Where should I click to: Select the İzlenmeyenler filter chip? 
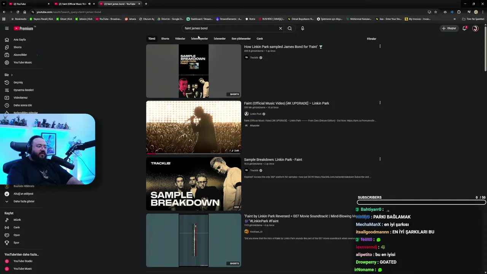(199, 38)
